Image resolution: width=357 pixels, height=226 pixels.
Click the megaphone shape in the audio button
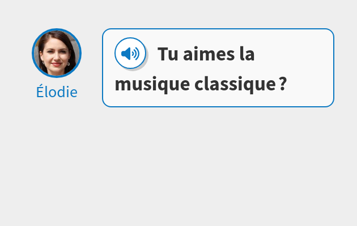click(x=126, y=54)
